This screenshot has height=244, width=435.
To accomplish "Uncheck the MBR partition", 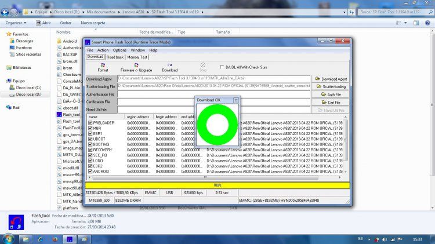I will 90,128.
